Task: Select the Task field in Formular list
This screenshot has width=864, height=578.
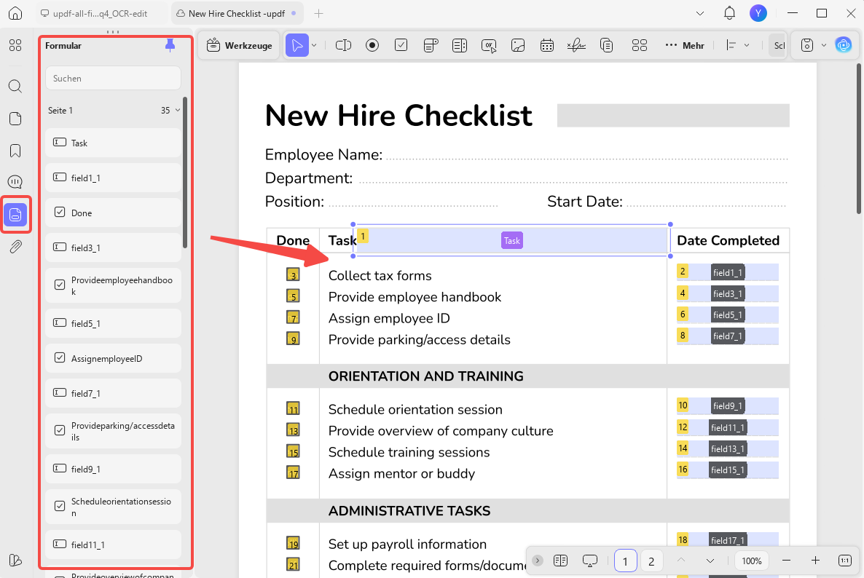Action: (113, 143)
